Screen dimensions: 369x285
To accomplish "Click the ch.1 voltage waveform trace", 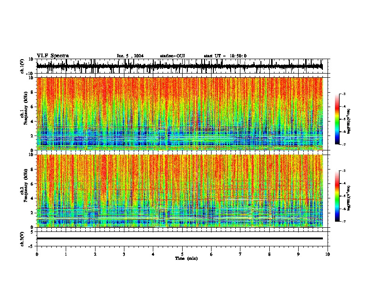I will tap(180, 66).
